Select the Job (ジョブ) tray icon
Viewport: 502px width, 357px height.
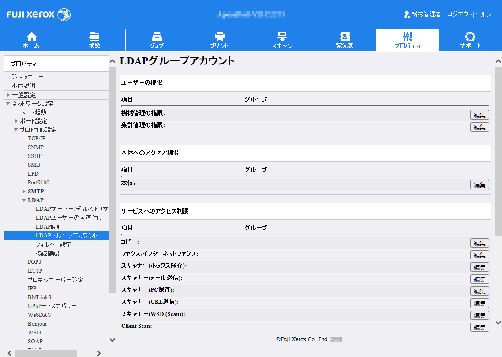(x=157, y=37)
